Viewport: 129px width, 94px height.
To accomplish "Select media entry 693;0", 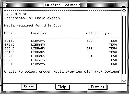I will (x=9, y=64).
